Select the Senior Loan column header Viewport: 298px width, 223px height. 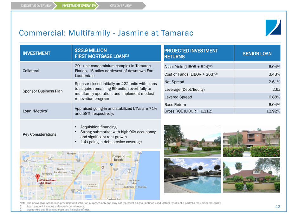point(257,53)
